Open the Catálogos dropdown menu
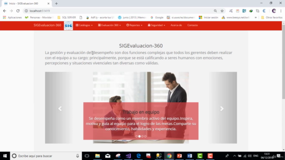The image size is (285, 160). pos(84,25)
